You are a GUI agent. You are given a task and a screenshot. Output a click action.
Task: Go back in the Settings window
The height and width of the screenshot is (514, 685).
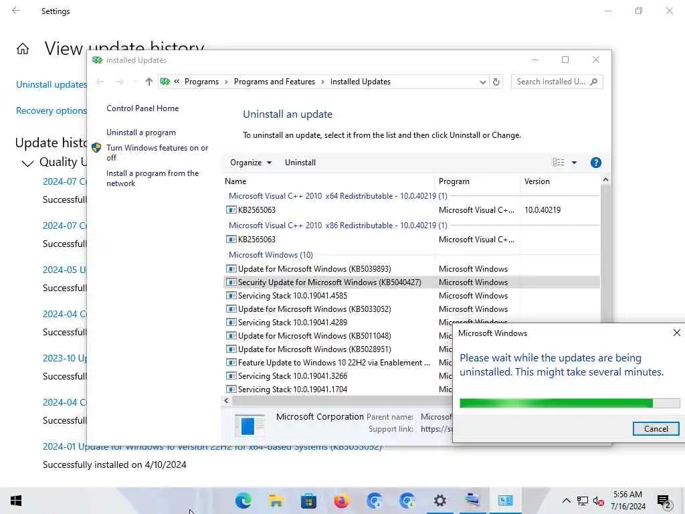(16, 11)
